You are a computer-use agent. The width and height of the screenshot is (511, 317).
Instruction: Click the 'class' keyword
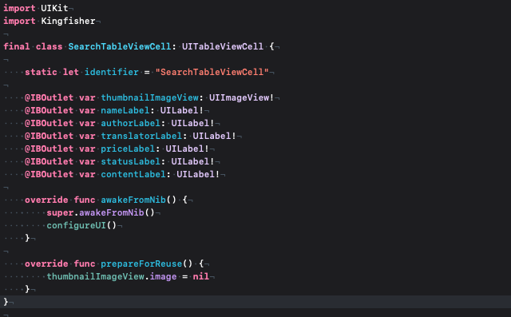click(49, 46)
